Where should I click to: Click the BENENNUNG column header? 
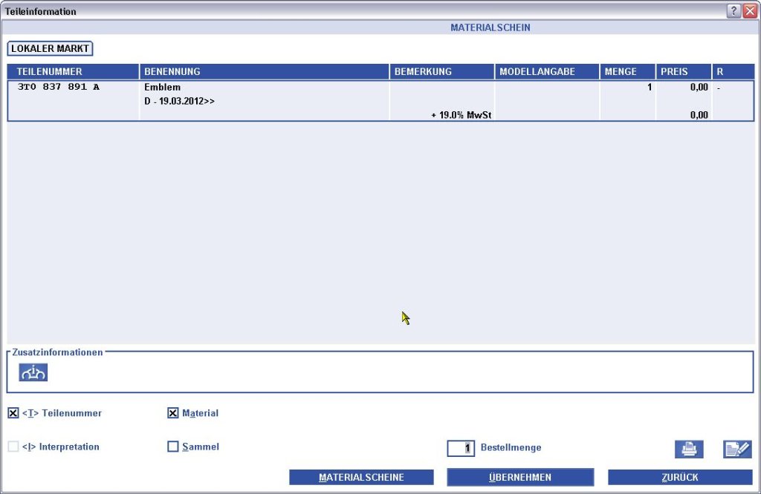coord(264,72)
